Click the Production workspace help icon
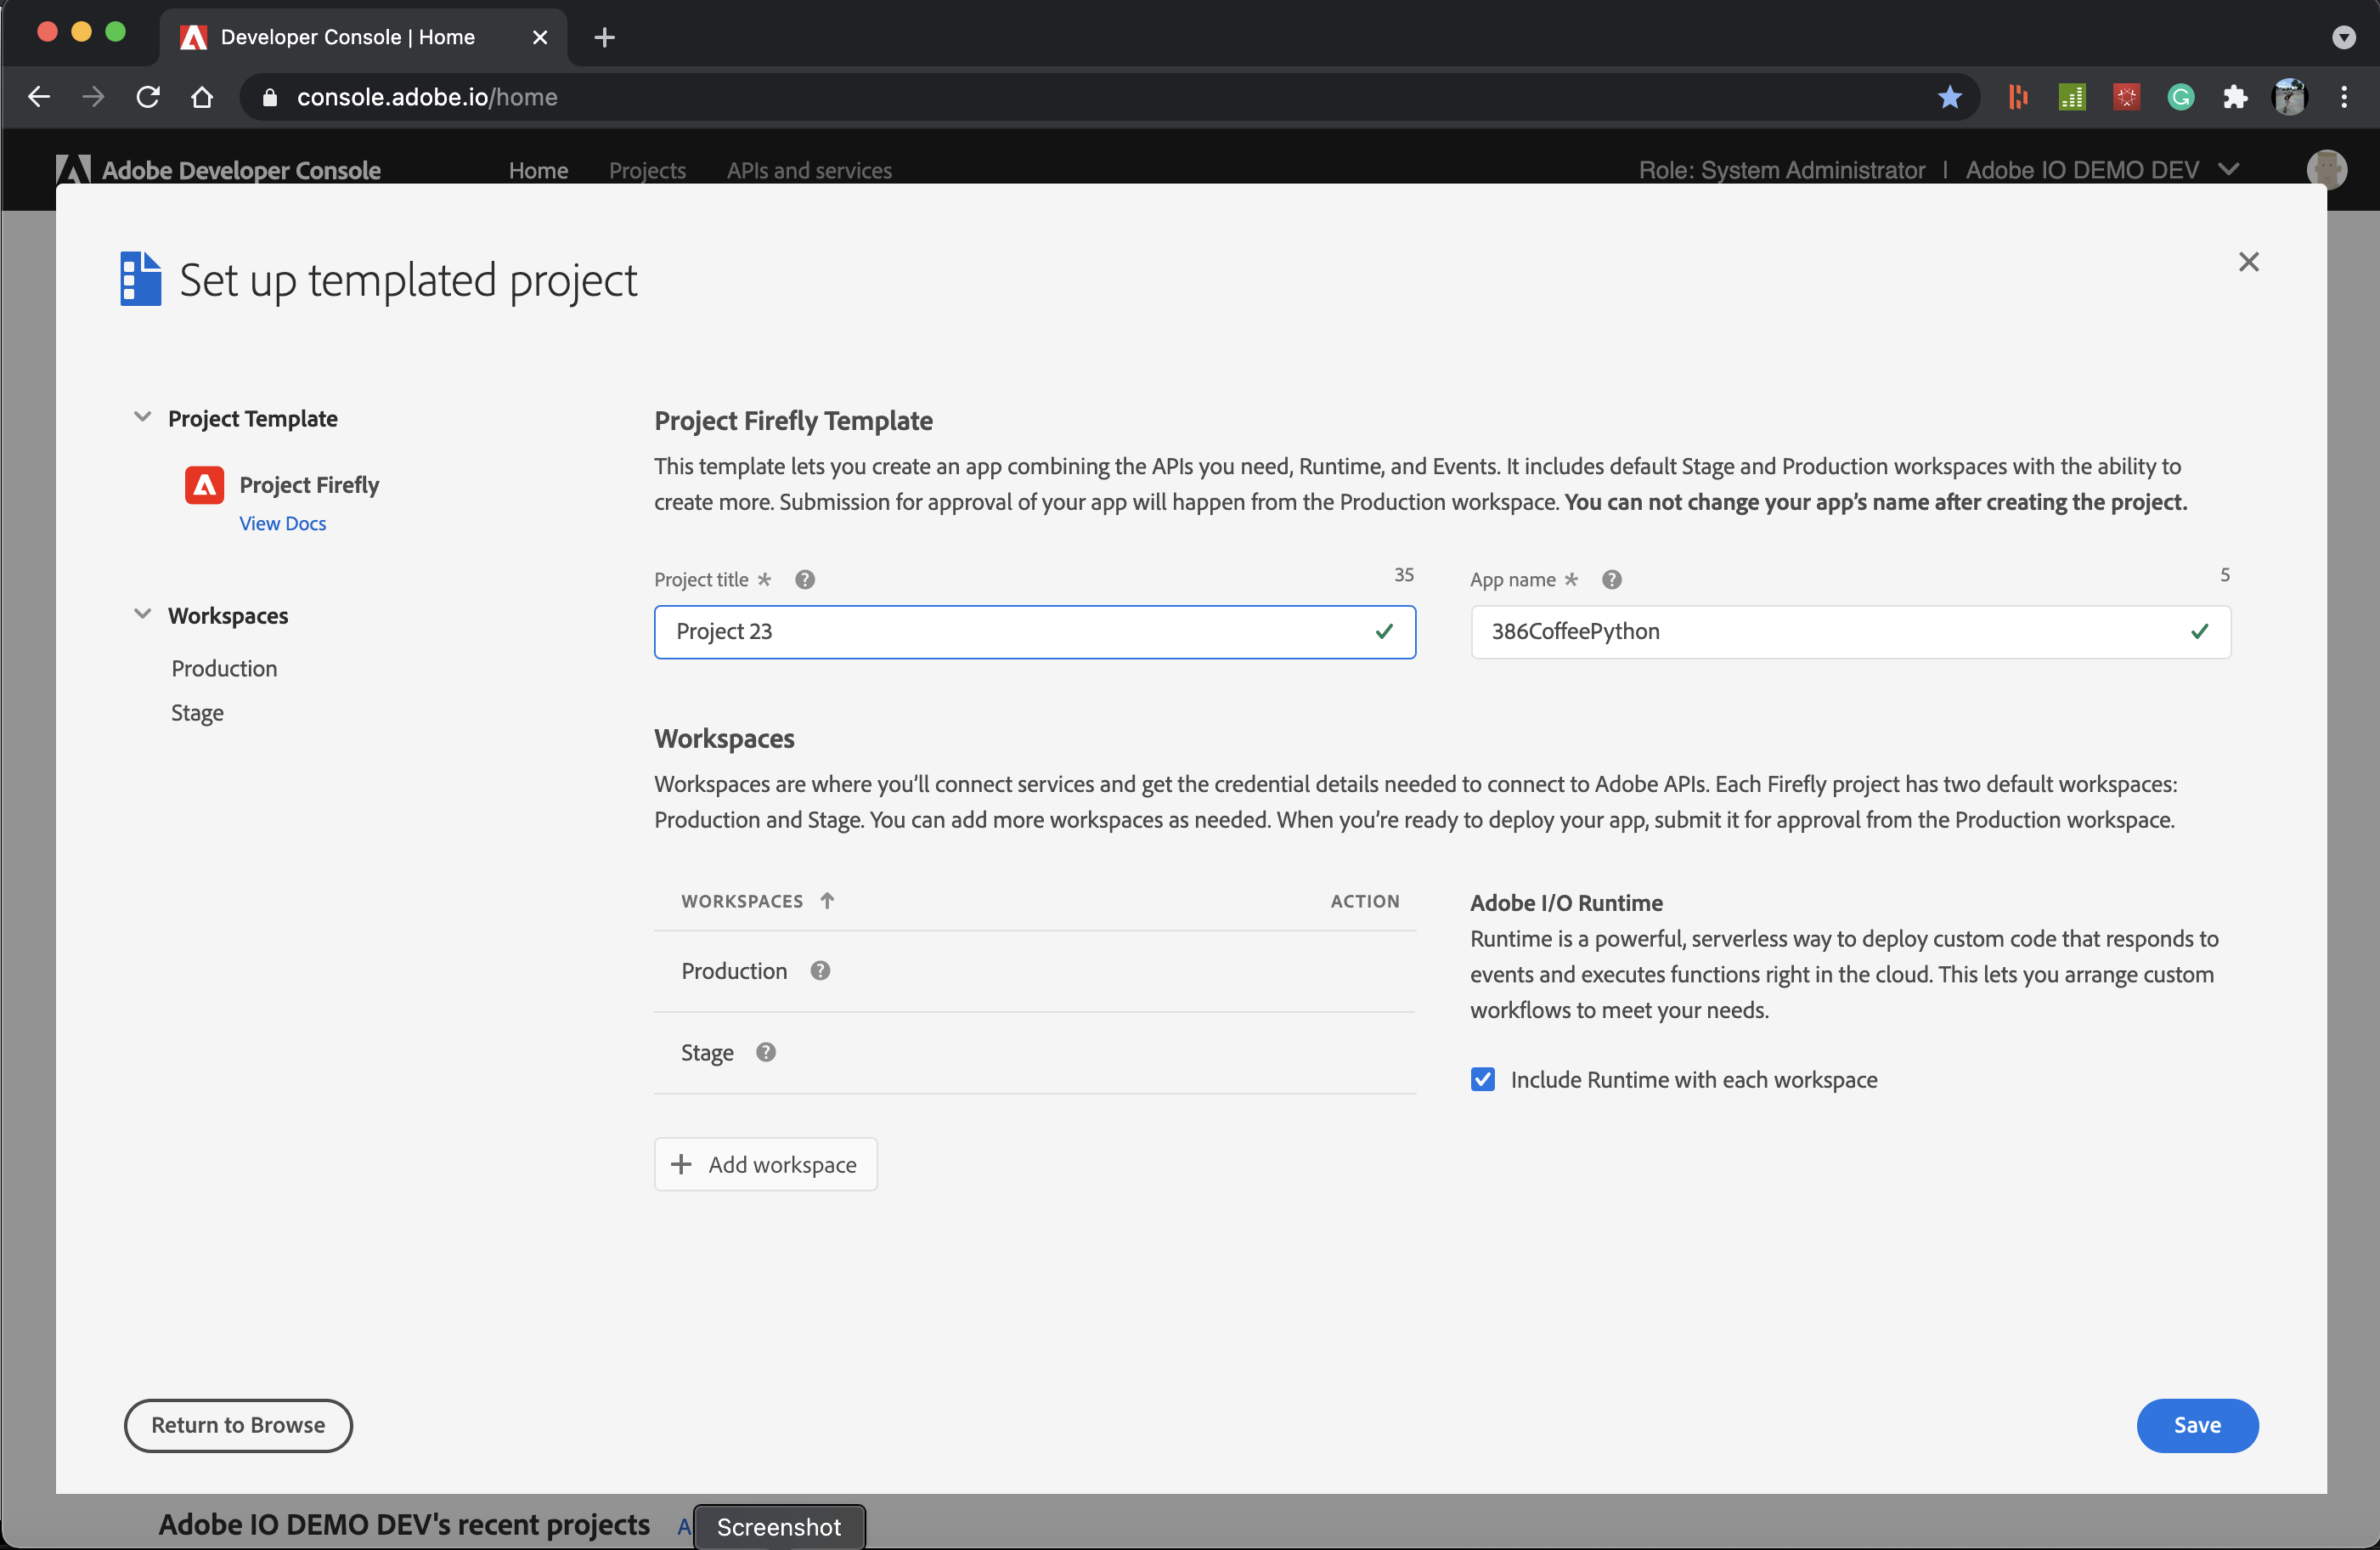Viewport: 2380px width, 1550px height. (x=819, y=970)
